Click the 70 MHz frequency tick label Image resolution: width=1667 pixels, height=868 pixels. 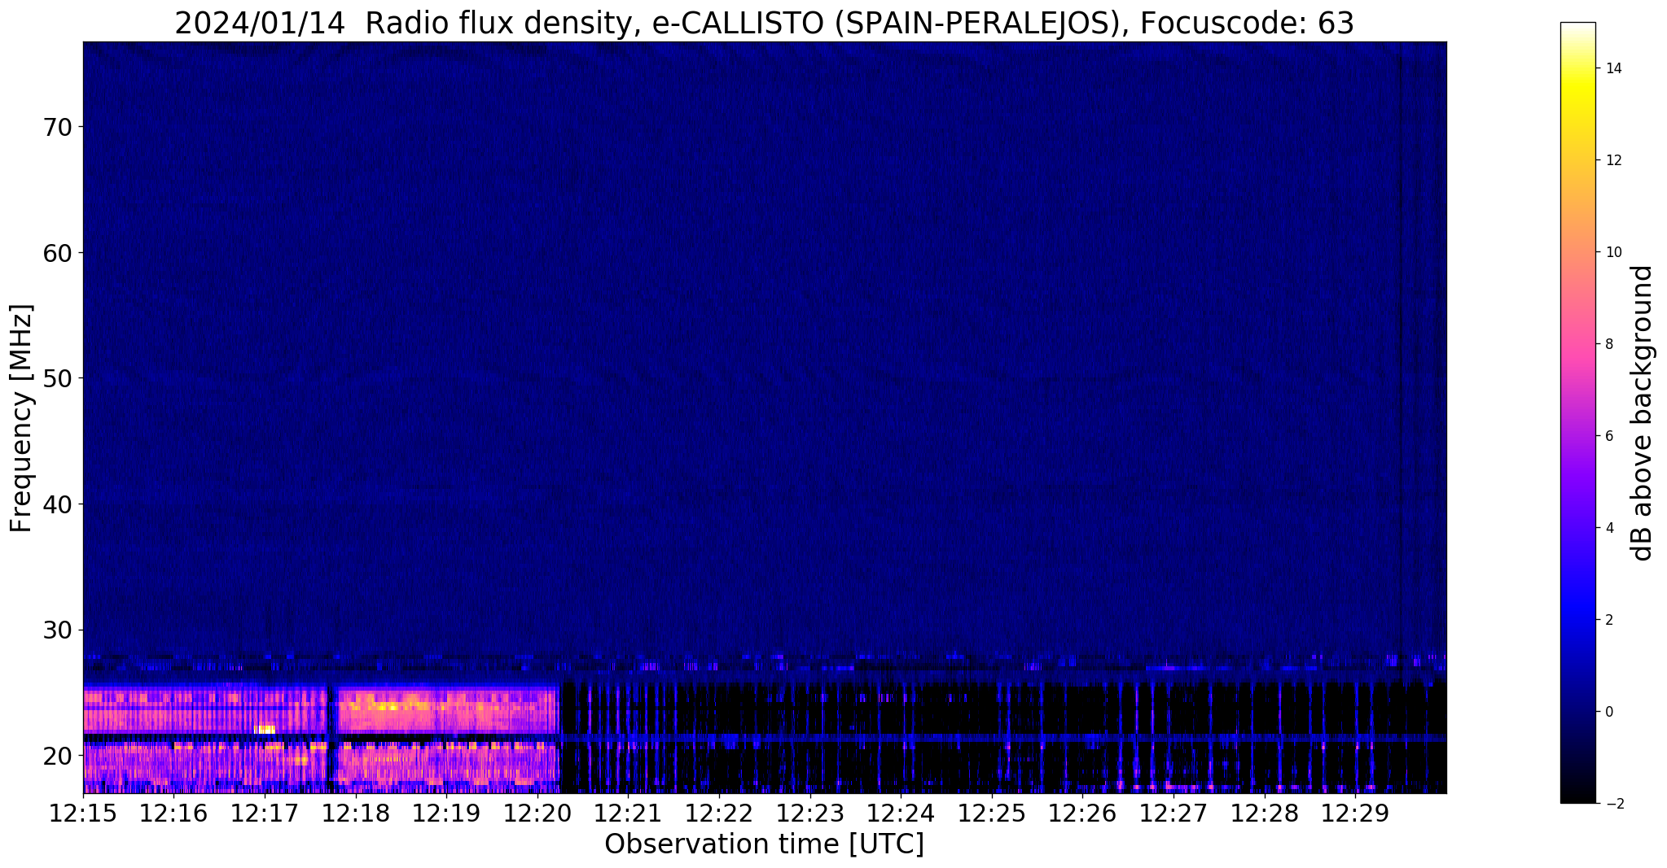click(x=56, y=127)
